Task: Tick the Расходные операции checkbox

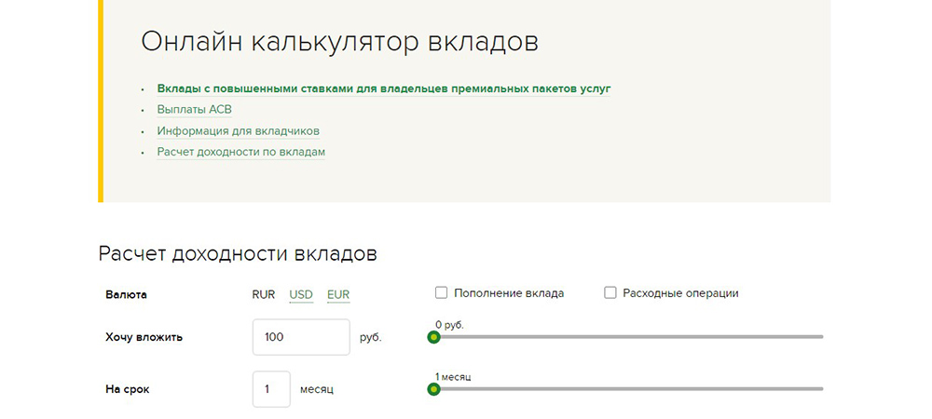Action: 610,293
